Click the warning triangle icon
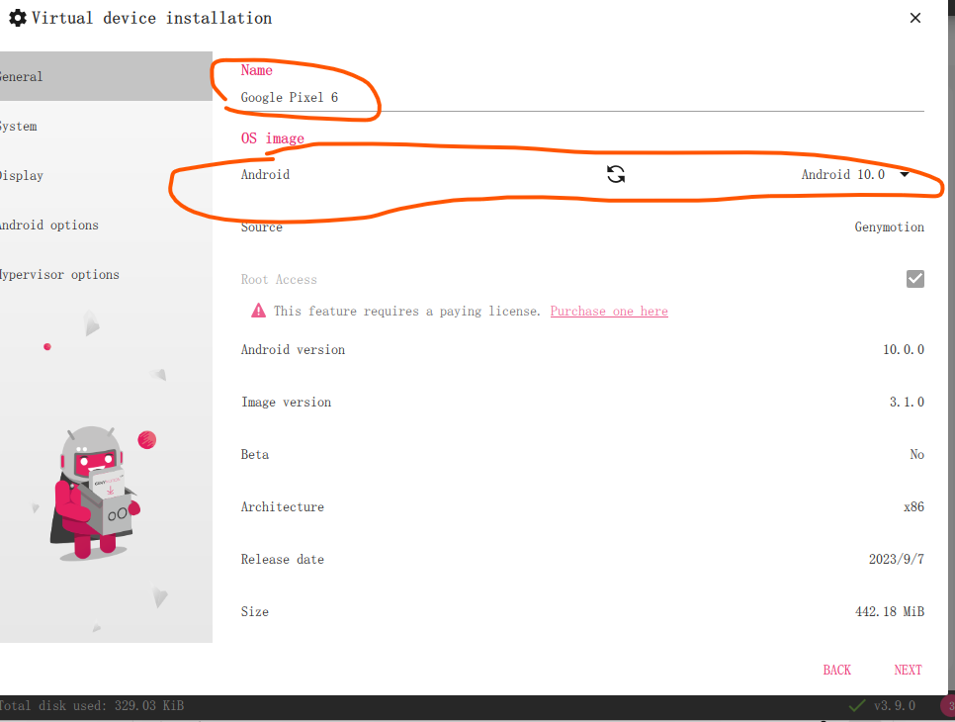Screen dimensions: 955x722 coord(258,311)
